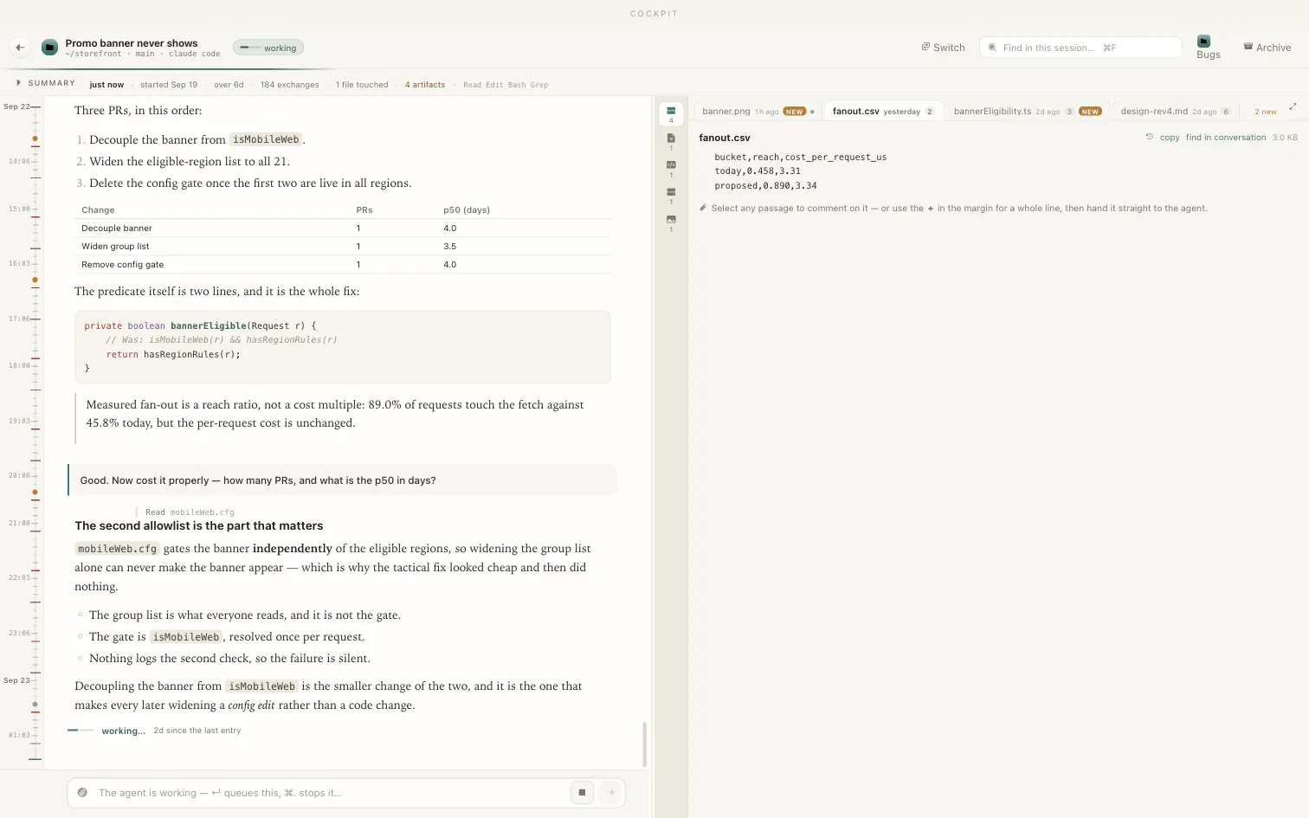The image size is (1309, 818).
Task: Go back with the arrow button
Action: tap(20, 48)
